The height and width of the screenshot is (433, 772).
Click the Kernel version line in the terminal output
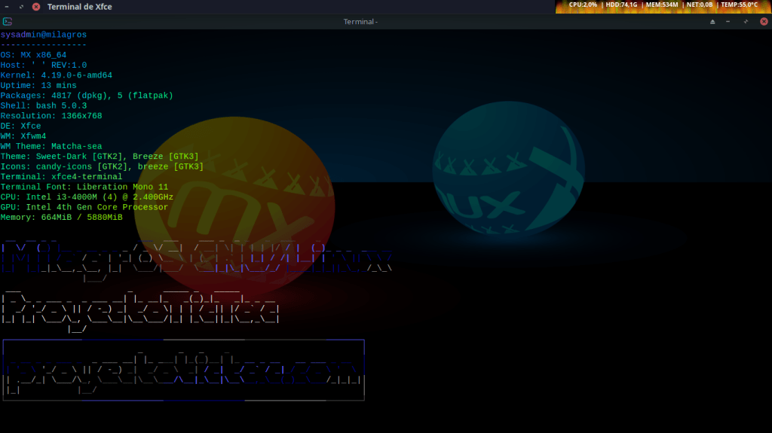pyautogui.click(x=57, y=75)
